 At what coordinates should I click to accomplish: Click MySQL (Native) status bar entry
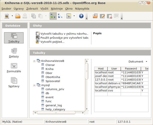click(22, 122)
